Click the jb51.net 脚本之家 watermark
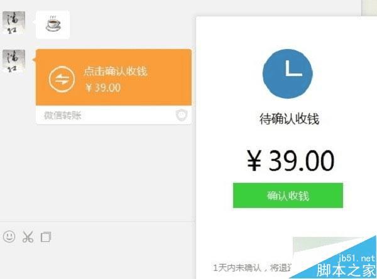The height and width of the screenshot is (279, 377). pyautogui.click(x=346, y=266)
